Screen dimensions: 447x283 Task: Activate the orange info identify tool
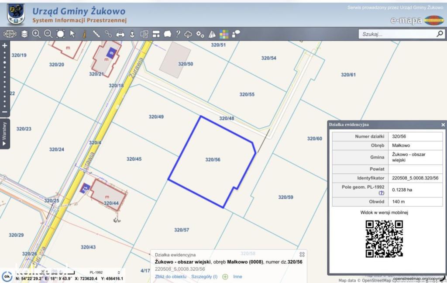pyautogui.click(x=84, y=34)
